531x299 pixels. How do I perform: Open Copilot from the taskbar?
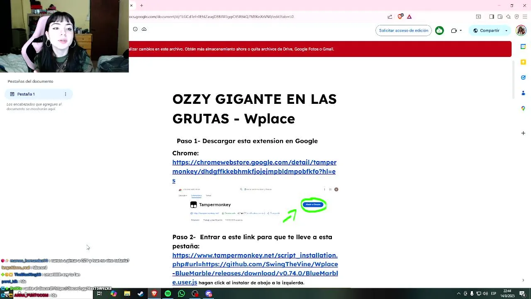113,294
